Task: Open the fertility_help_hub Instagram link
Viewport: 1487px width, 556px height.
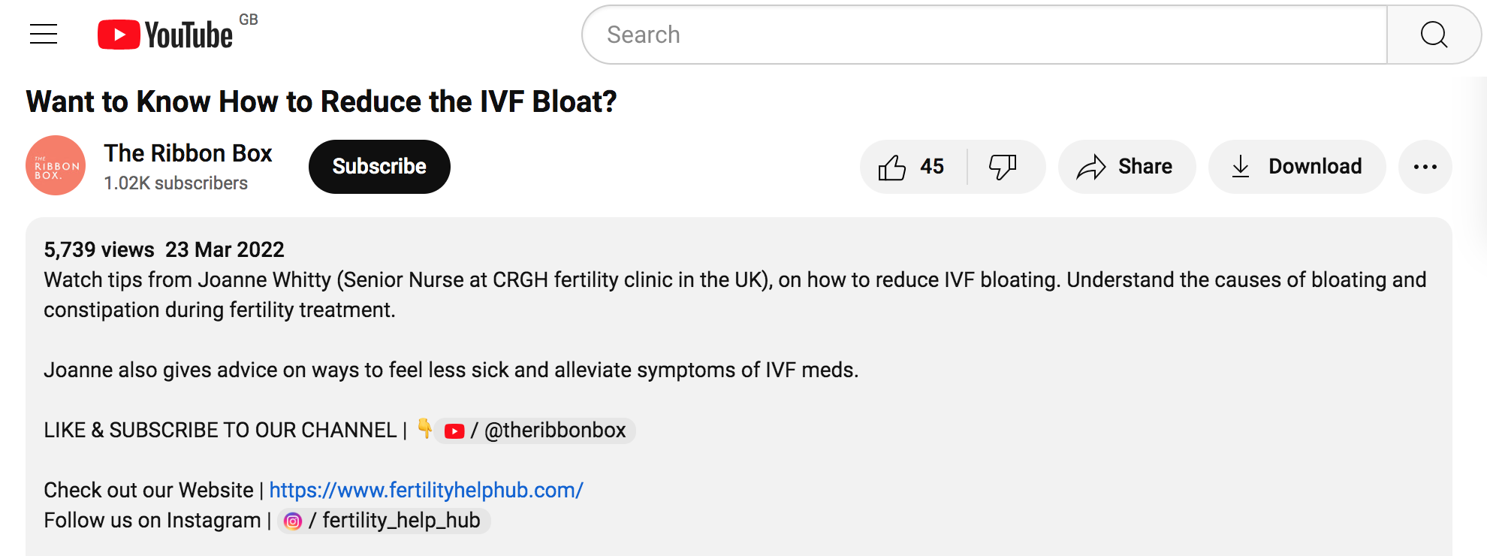Action: 401,520
